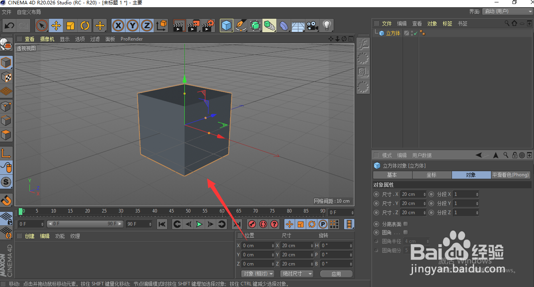Activate the Move tool in top toolbar

[x=56, y=26]
